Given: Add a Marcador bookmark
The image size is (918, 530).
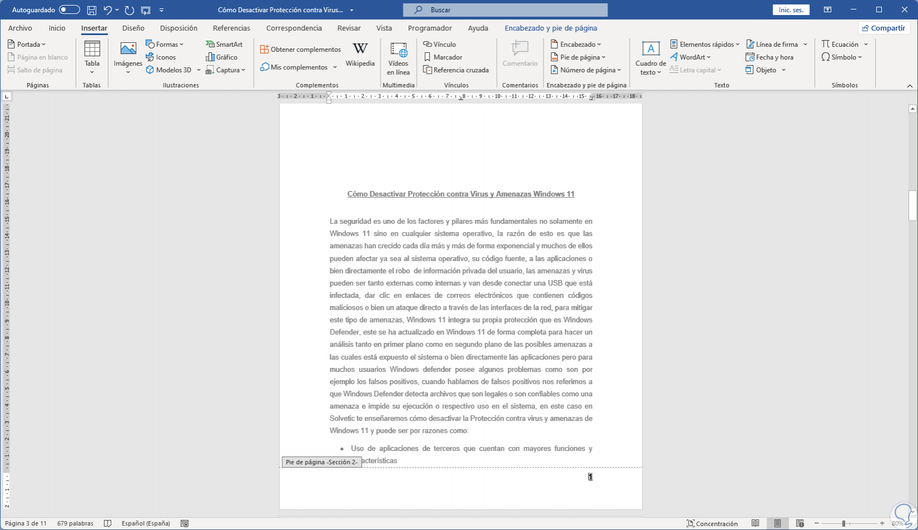Looking at the screenshot, I should pos(443,57).
